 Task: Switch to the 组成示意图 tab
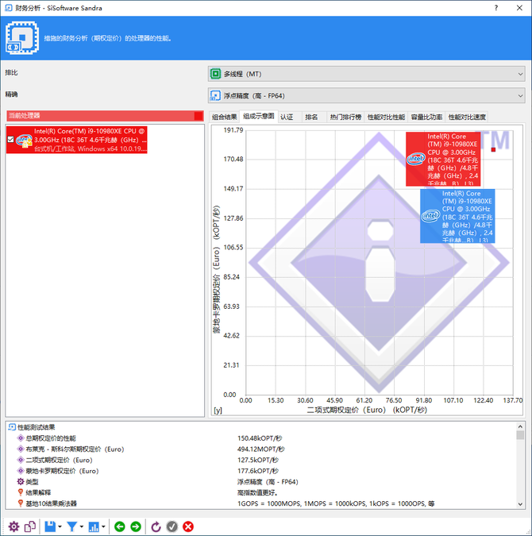[x=259, y=116]
